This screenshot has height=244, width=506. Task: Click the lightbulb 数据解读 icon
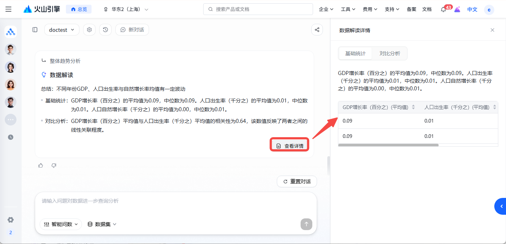(x=44, y=75)
